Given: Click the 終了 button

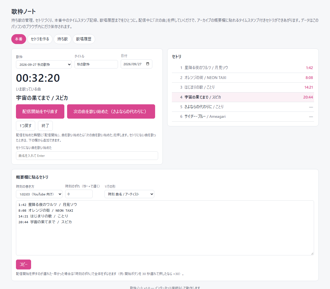Looking at the screenshot, I should pos(45,126).
